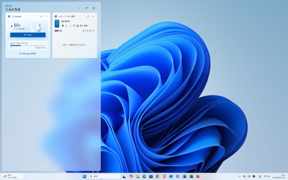Click the ローカル ディスク label
This screenshot has width=288, height=180.
pos(21,43)
